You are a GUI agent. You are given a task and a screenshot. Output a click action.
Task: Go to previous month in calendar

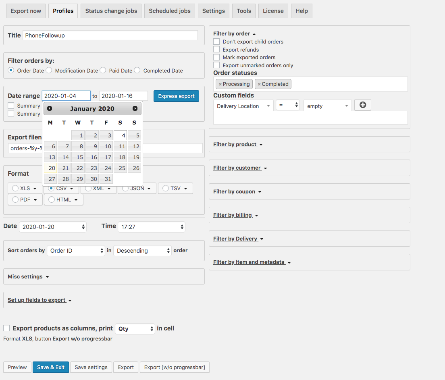tap(50, 108)
